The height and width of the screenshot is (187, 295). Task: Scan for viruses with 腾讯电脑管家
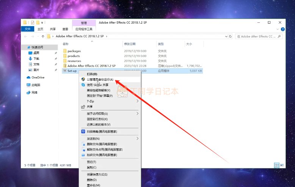pos(110,132)
